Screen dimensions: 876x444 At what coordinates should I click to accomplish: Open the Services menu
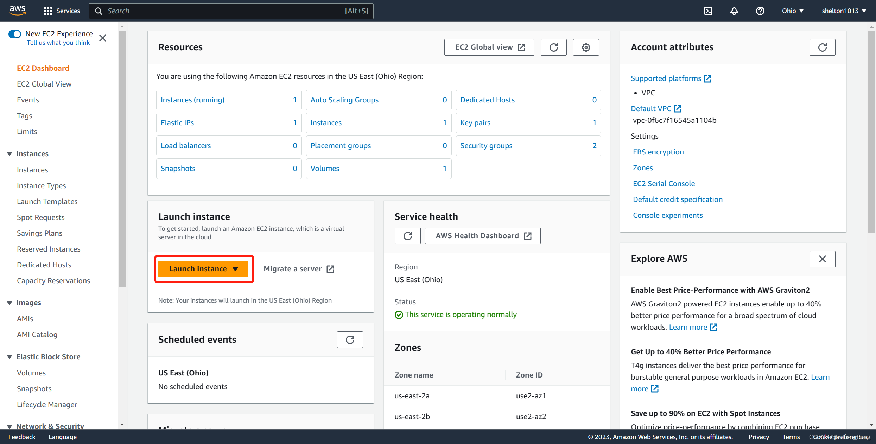(x=62, y=11)
